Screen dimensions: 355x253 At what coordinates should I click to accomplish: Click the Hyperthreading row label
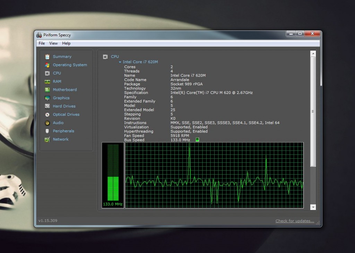pos(139,131)
